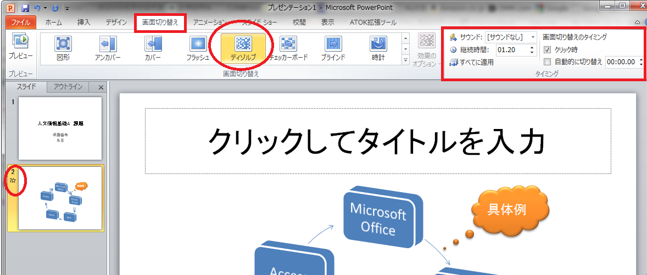
Task: Expand the full transitions gallery
Action: 405,60
